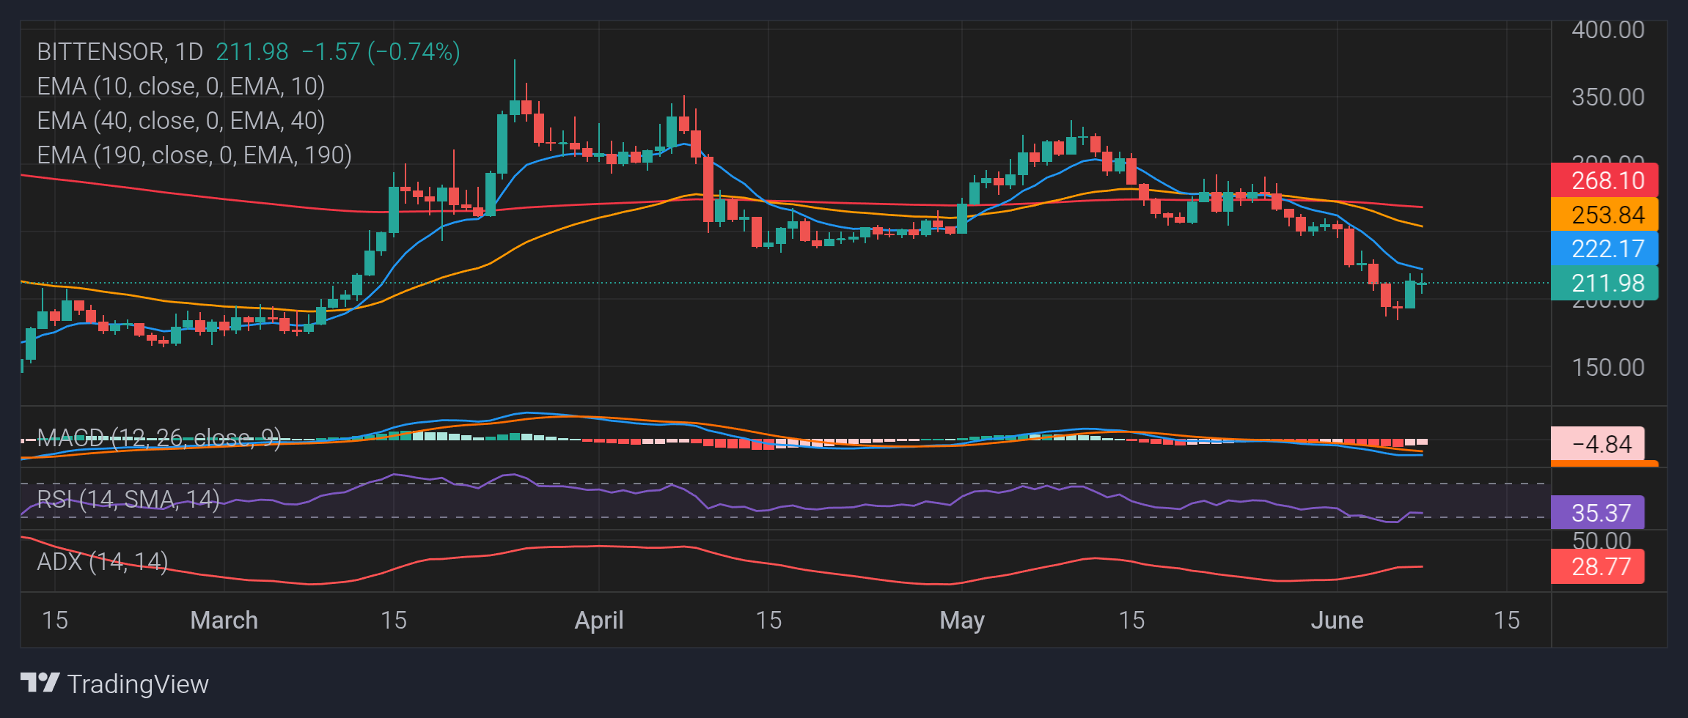Click the March label on the time axis

click(x=224, y=621)
